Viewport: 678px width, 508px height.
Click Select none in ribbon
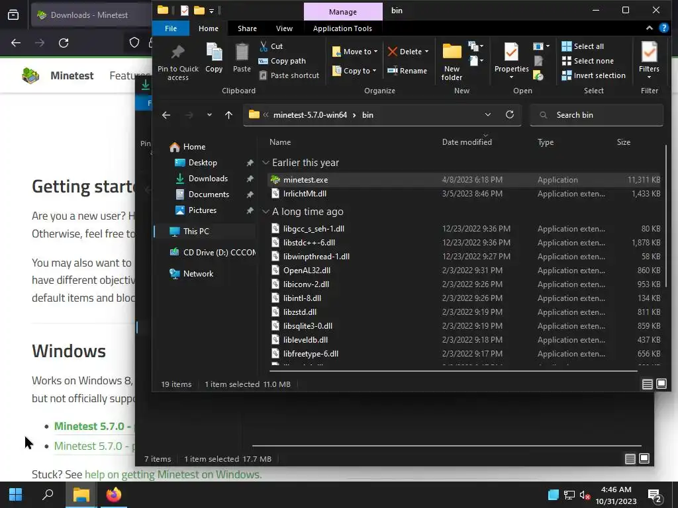coord(588,61)
